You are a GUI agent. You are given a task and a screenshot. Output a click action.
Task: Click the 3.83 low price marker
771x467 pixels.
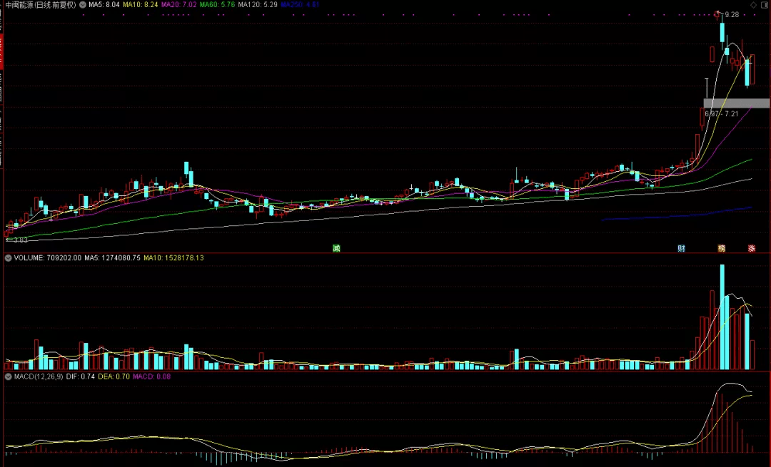[x=20, y=240]
